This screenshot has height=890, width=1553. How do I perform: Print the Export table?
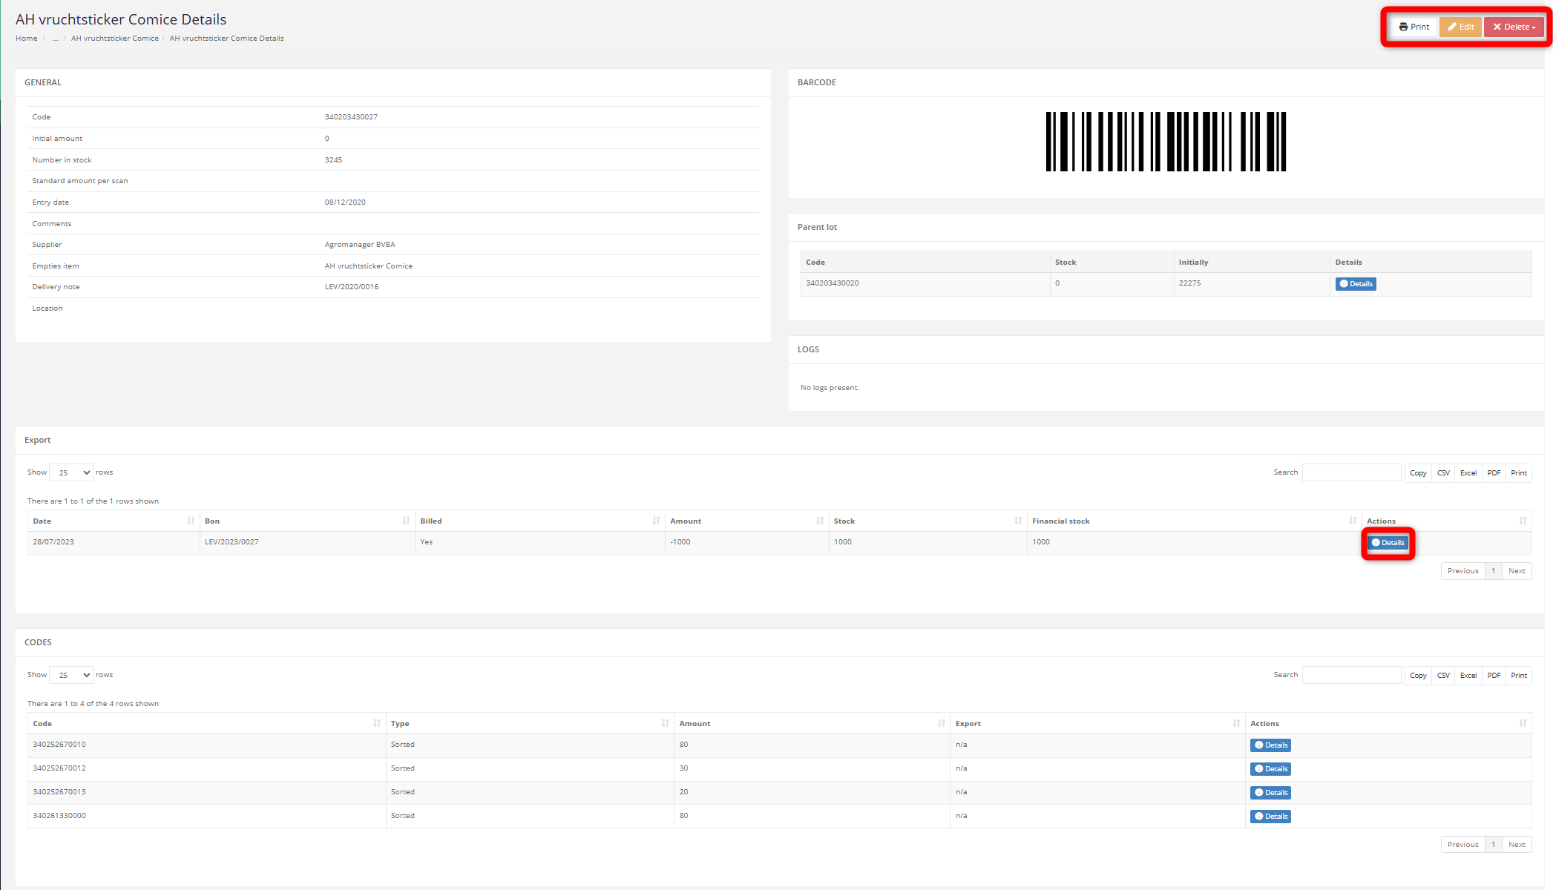(1519, 473)
